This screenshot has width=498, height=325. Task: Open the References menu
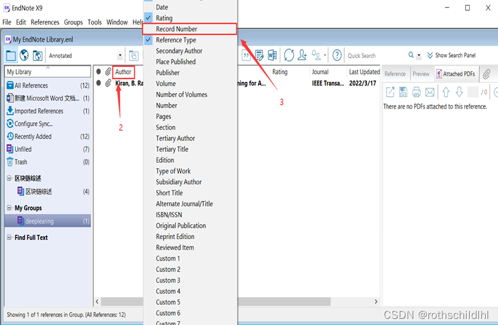(x=45, y=22)
